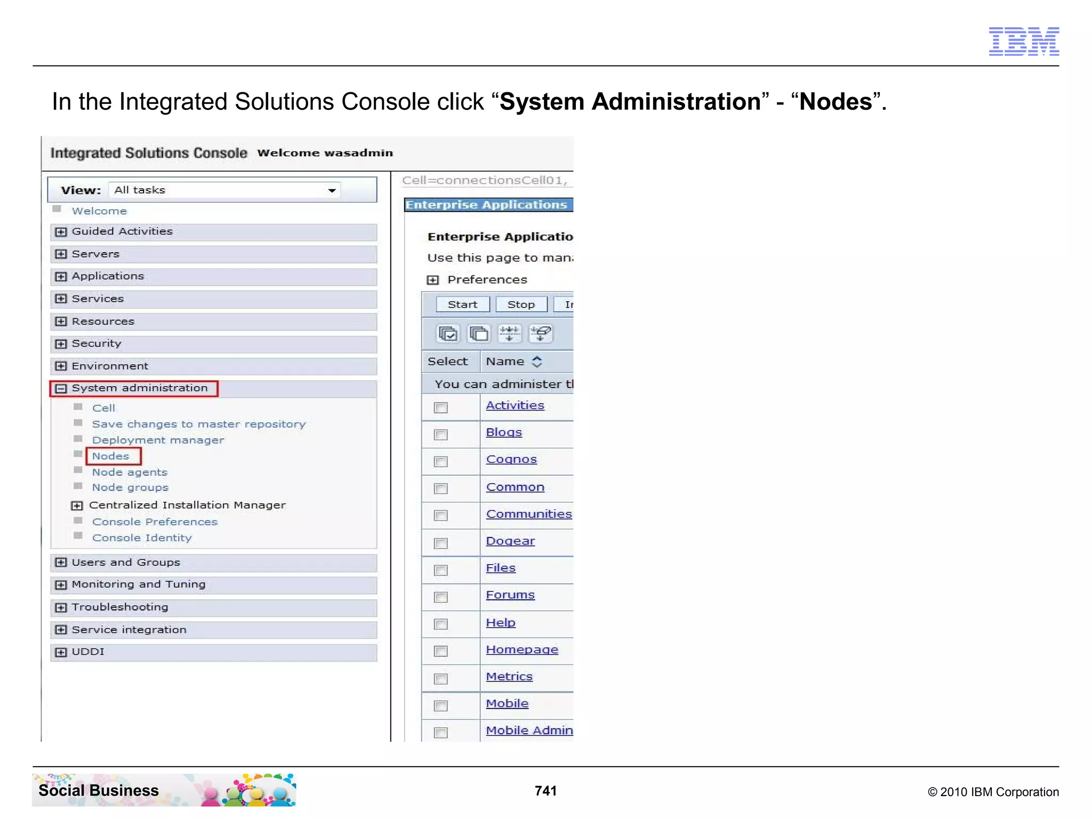Open the View All tasks dropdown
1092x819 pixels.
pos(224,190)
